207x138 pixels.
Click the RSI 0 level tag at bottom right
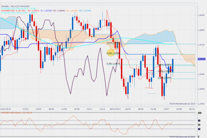[198, 137]
